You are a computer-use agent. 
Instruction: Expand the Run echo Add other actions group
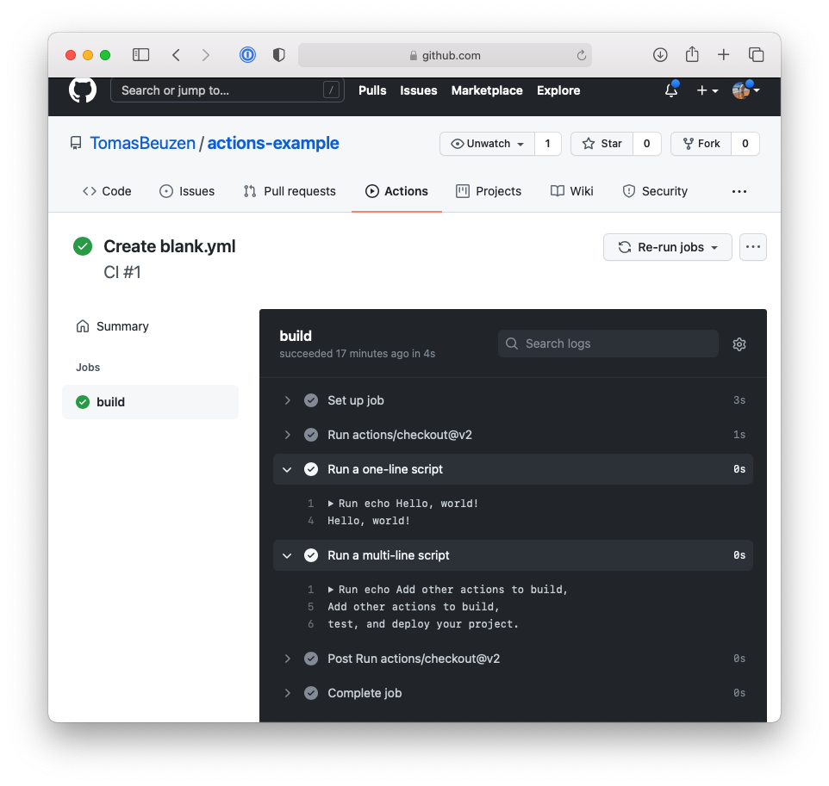coord(330,590)
